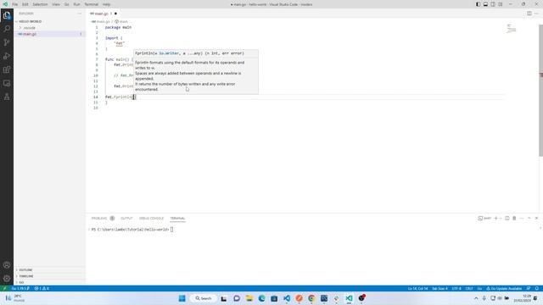Open the Extensions view
This screenshot has height=305, width=543.
point(7,69)
